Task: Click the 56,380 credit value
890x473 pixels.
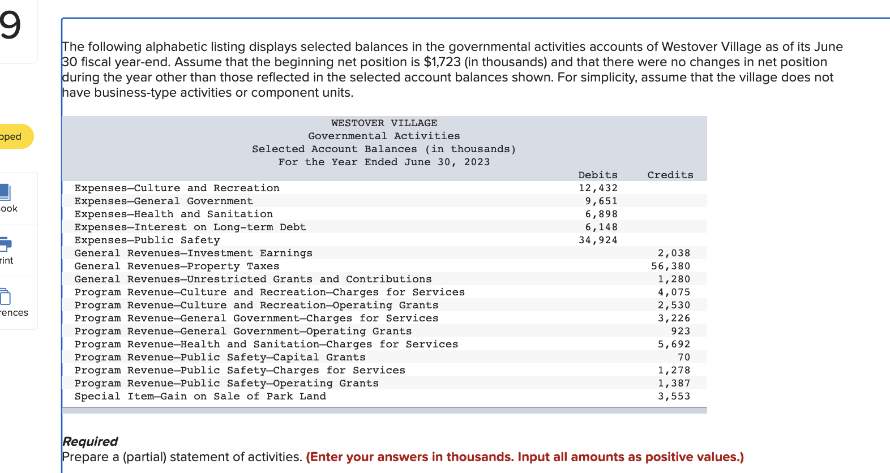Action: (670, 266)
